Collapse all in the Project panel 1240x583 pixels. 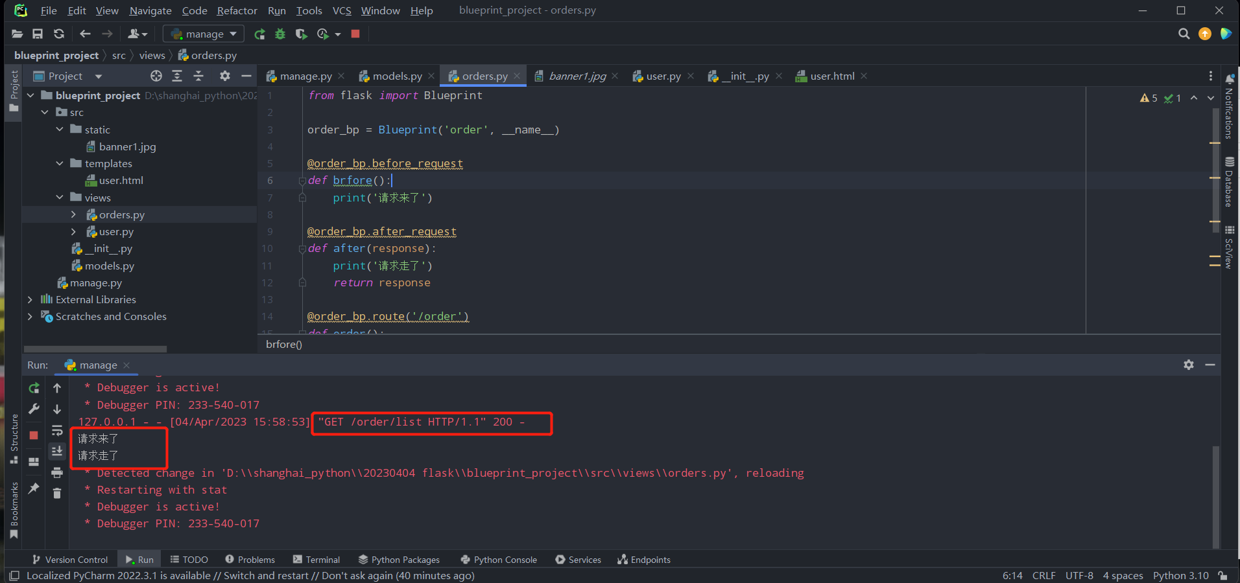tap(198, 76)
